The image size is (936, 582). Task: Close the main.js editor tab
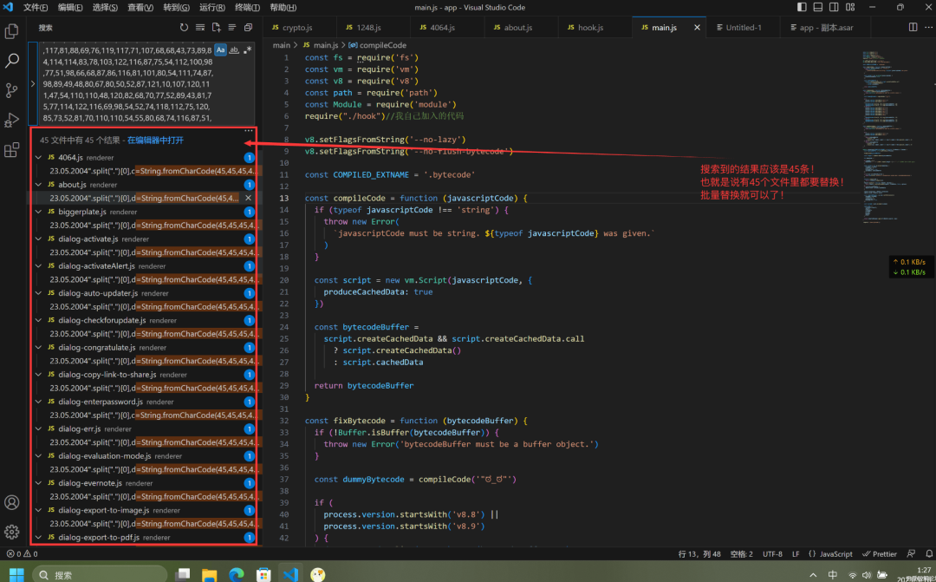(x=697, y=28)
